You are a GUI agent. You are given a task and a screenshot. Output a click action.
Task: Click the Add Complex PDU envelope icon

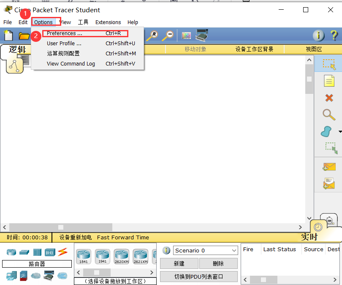[x=329, y=184]
